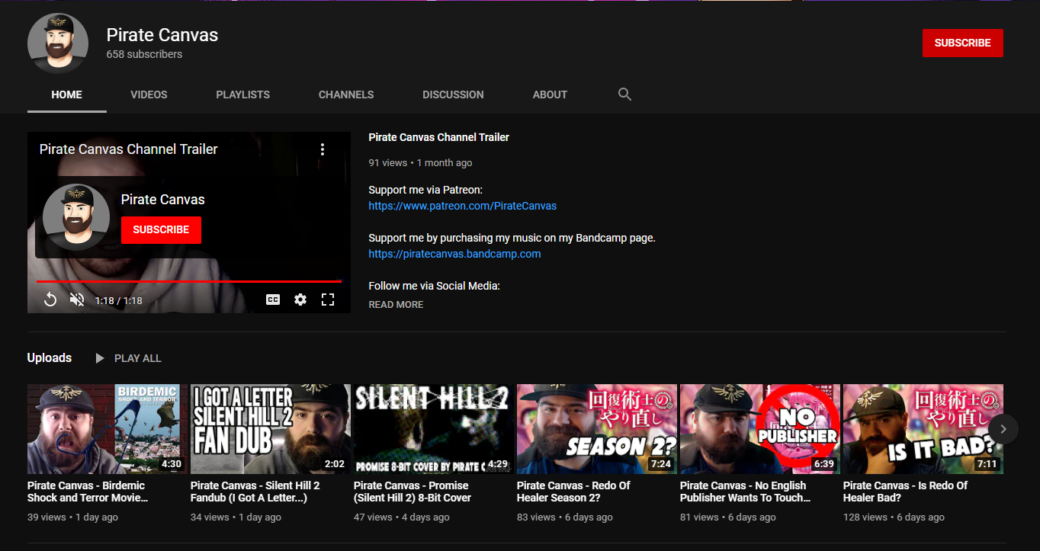Switch to the Home tab

67,95
